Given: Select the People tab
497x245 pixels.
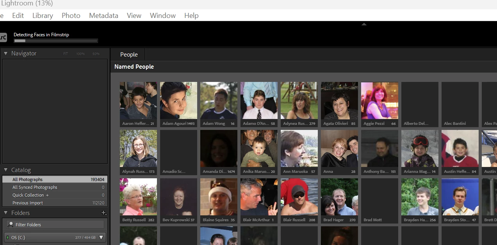Looking at the screenshot, I should pyautogui.click(x=129, y=55).
